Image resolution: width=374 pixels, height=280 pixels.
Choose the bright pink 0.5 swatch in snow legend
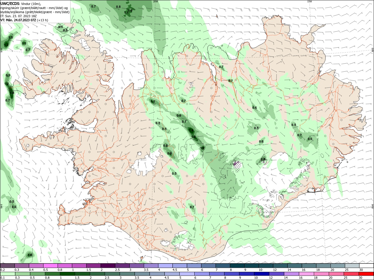pyautogui.click(x=50, y=266)
